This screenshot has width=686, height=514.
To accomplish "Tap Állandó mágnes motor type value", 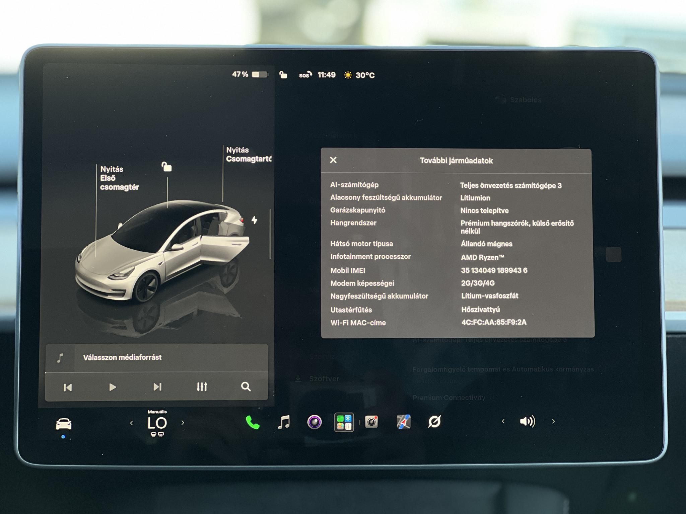I will [x=486, y=244].
